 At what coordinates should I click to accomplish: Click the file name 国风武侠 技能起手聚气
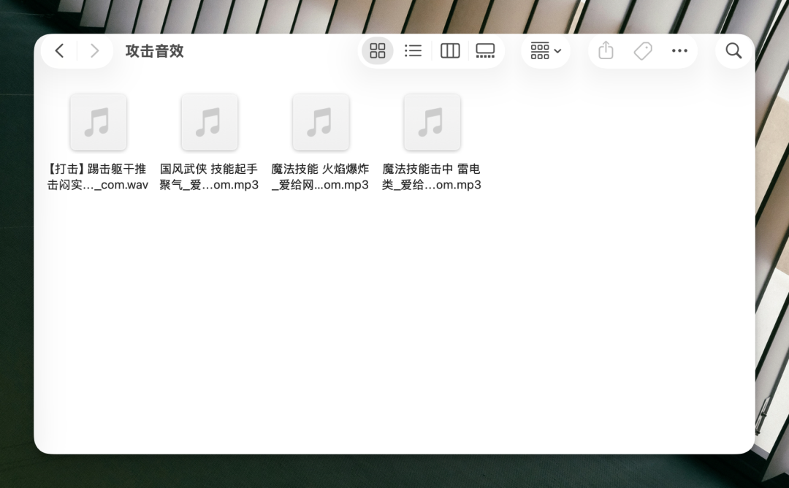click(x=210, y=177)
